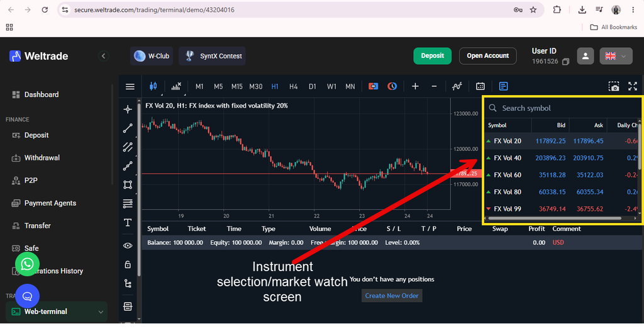The image size is (644, 336).
Task: Toggle the lock drawings icon
Action: pos(128,264)
